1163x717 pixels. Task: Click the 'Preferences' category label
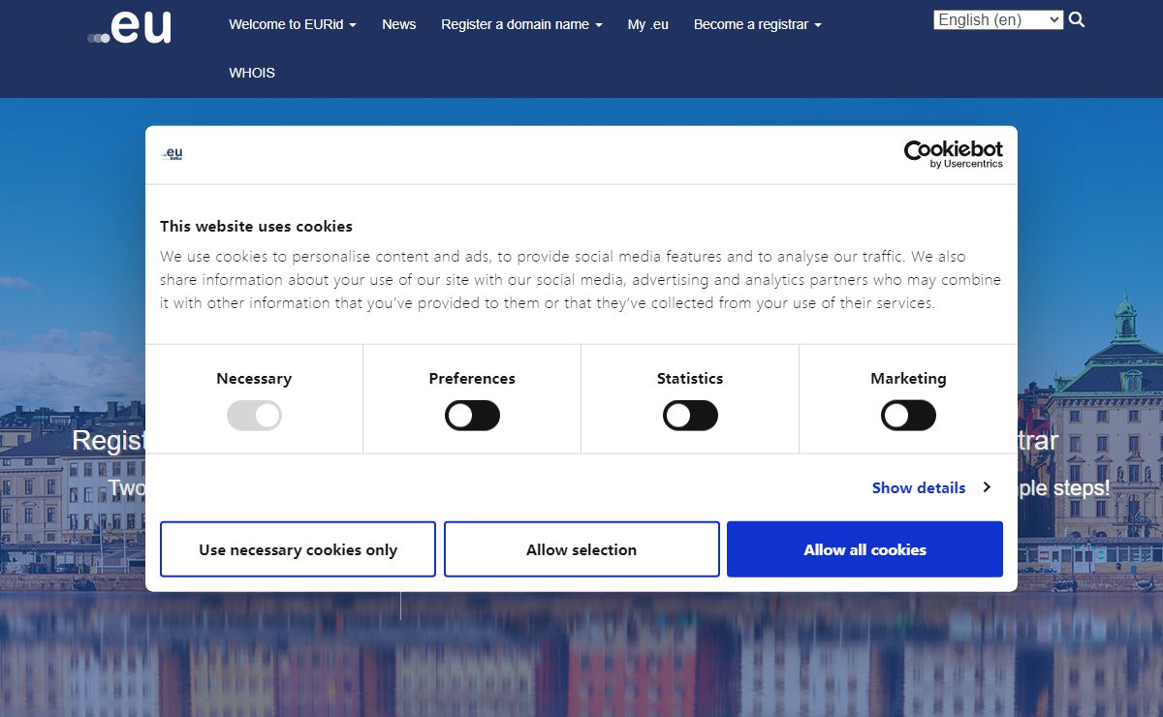(472, 379)
